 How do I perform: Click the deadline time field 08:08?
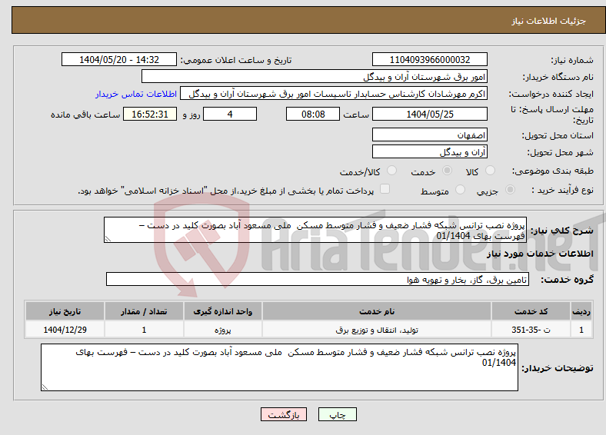(x=313, y=115)
